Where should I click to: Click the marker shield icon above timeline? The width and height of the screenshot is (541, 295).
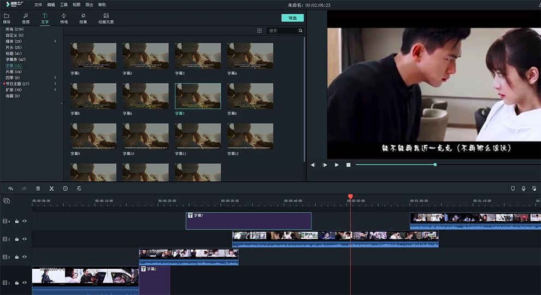click(x=513, y=188)
